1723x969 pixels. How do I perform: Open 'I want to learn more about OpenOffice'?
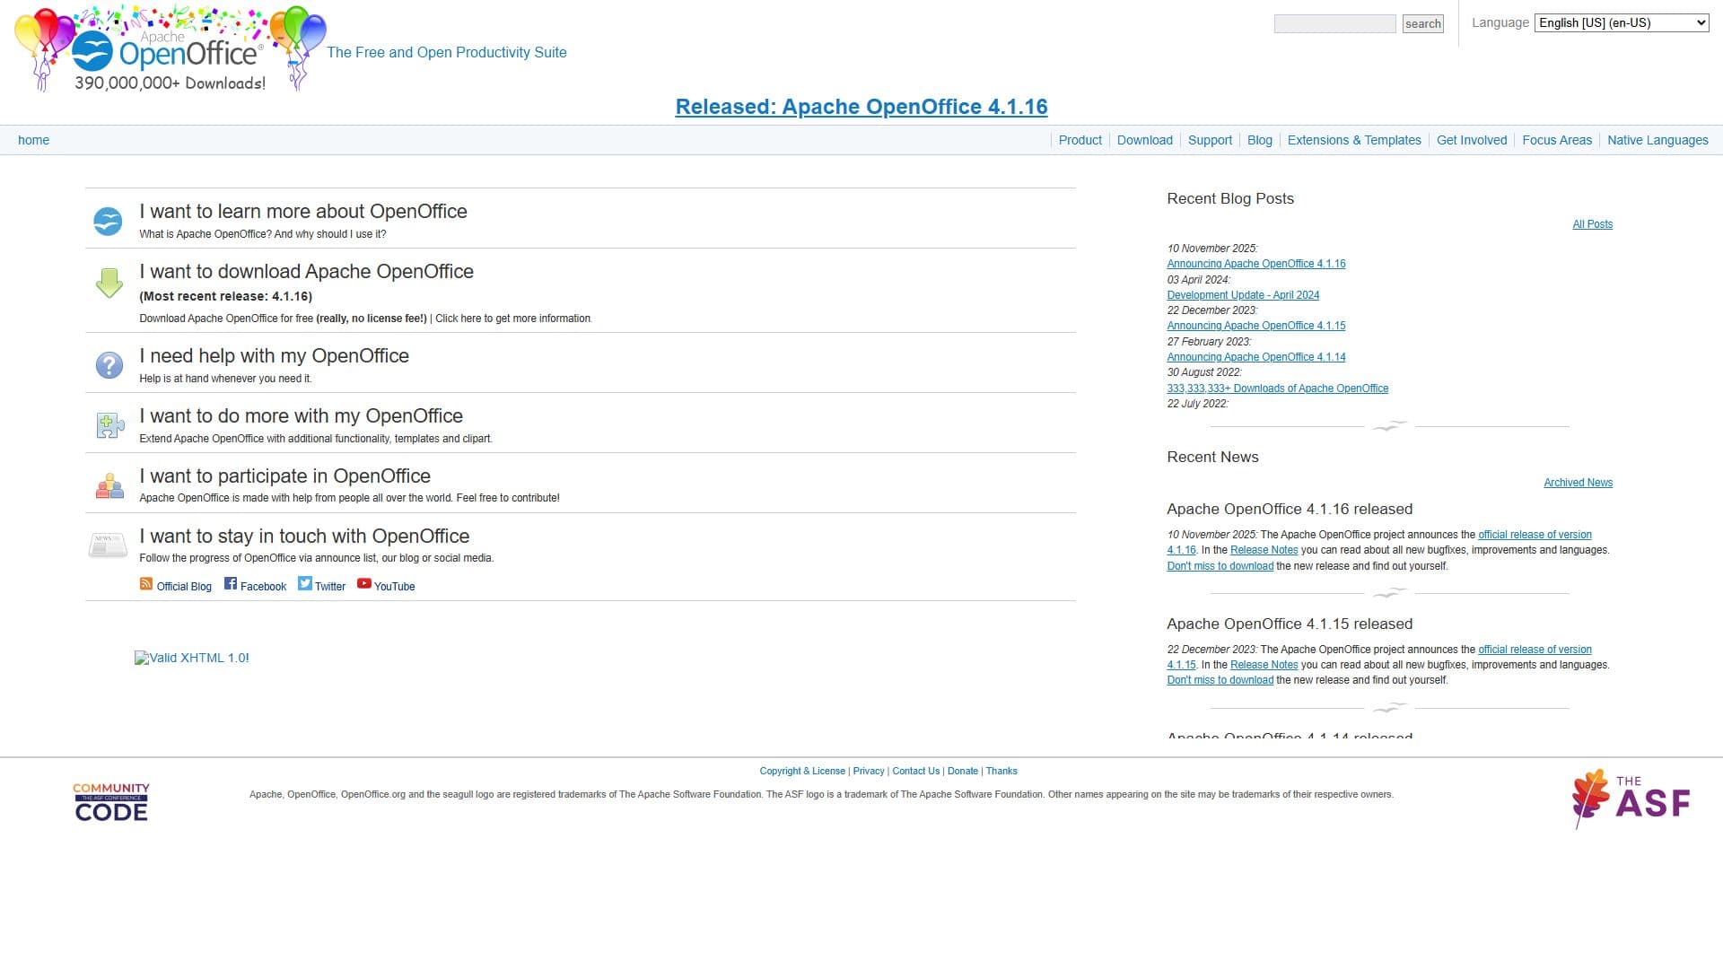[x=303, y=211]
